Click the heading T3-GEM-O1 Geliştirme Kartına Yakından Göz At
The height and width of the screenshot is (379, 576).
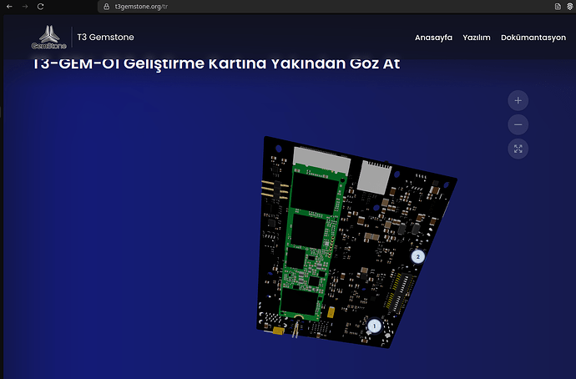pyautogui.click(x=216, y=64)
